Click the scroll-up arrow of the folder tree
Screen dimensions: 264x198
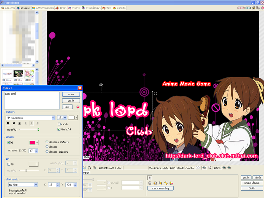(37, 13)
